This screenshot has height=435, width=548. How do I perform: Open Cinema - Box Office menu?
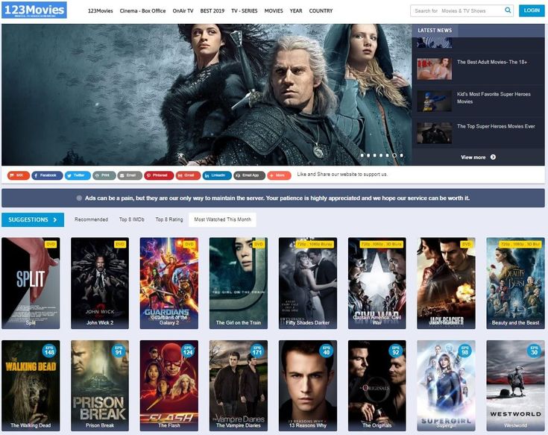pyautogui.click(x=142, y=11)
